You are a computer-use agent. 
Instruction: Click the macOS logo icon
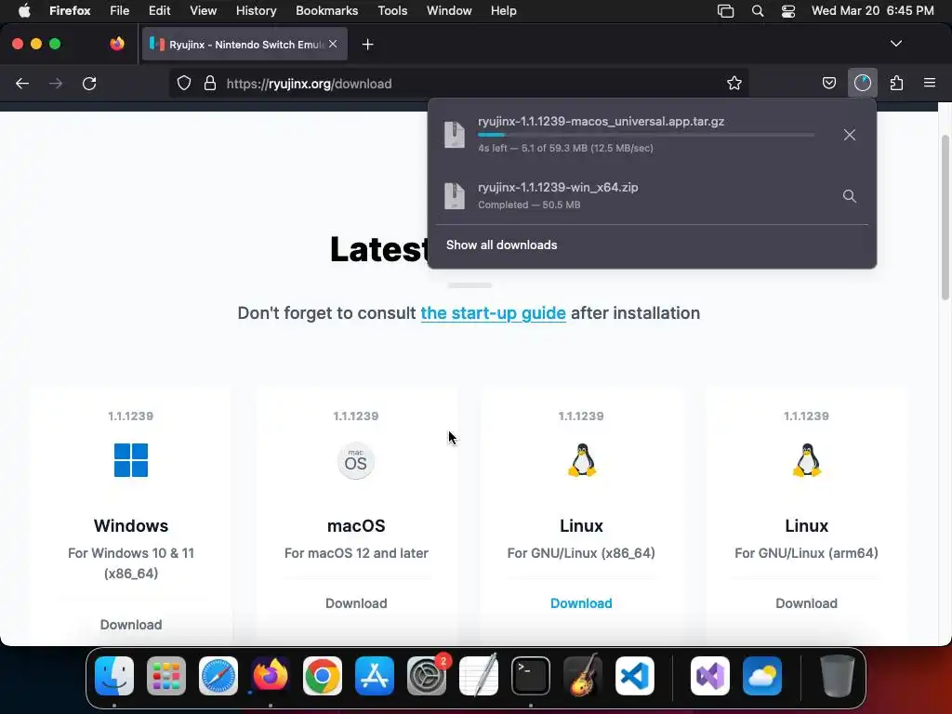(x=356, y=461)
